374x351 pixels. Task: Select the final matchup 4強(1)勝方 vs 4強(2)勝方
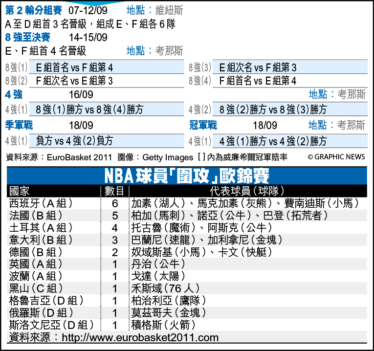tap(273, 141)
